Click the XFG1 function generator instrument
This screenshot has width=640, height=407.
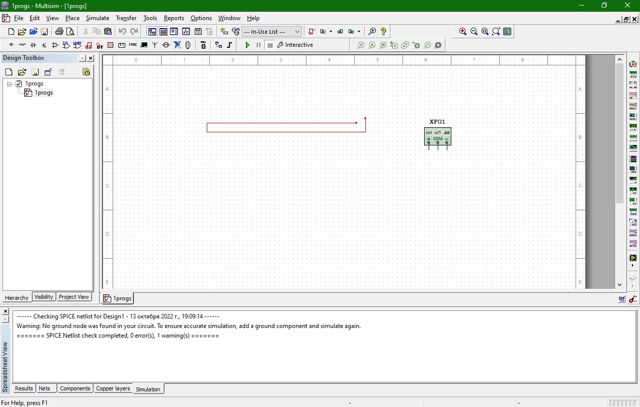(437, 136)
